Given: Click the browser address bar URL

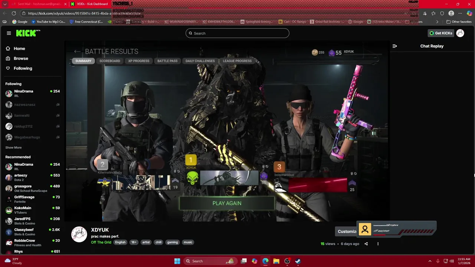Looking at the screenshot, I should click(x=84, y=13).
